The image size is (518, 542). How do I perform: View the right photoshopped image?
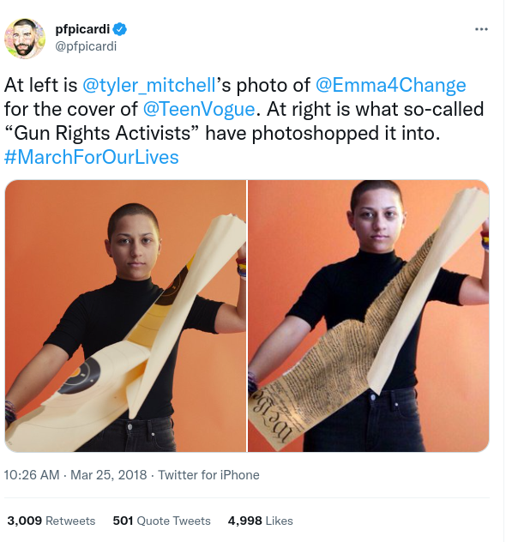pos(369,316)
